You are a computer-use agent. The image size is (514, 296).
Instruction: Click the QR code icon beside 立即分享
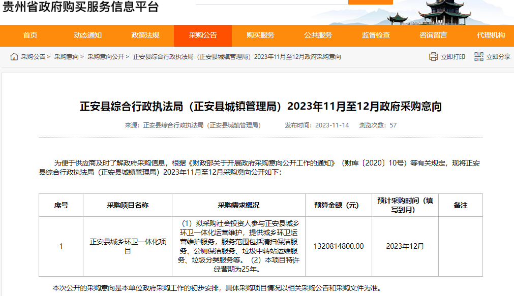pyautogui.click(x=478, y=57)
